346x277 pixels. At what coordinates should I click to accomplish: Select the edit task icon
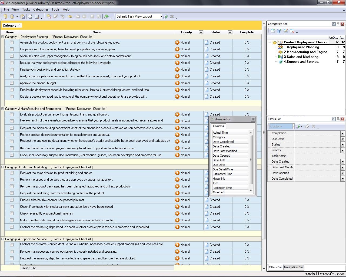(56, 17)
